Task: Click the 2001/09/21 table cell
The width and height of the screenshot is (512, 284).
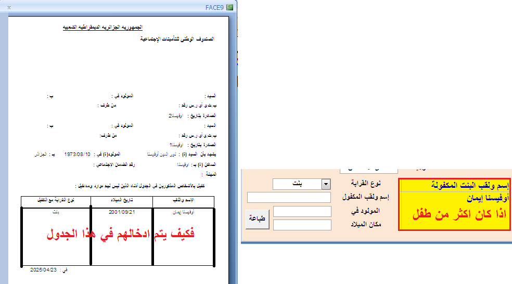Action: tap(122, 212)
